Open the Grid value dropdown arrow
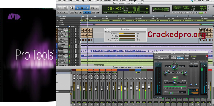214x106 pixels. 168,8
